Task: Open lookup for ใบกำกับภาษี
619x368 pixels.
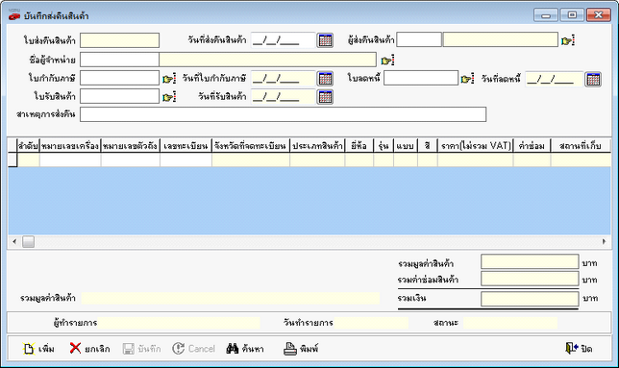Action: click(x=169, y=79)
